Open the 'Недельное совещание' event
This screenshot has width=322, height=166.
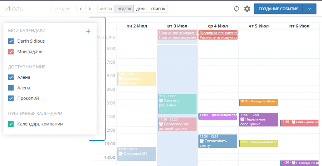click(258, 120)
